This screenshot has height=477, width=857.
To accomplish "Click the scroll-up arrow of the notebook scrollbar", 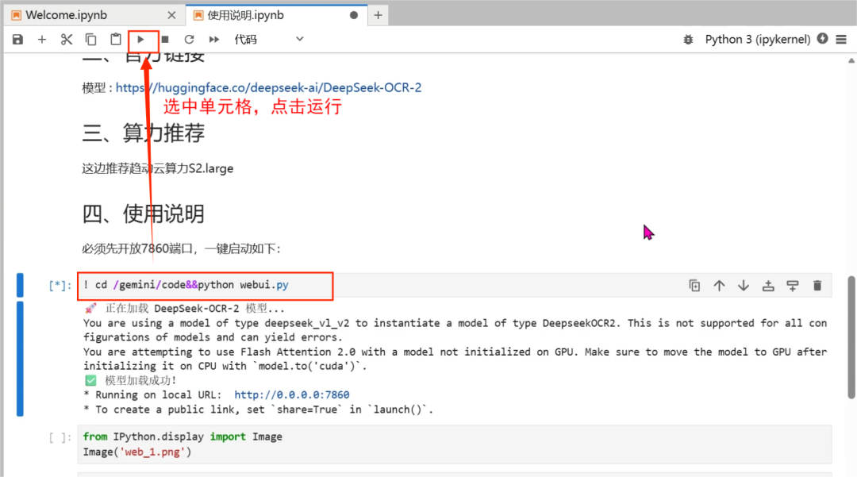I will tap(851, 60).
